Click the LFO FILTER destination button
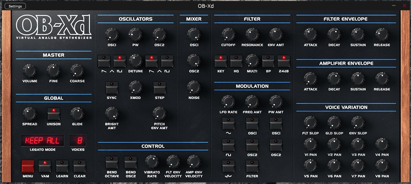Viewport: 411px width, 184px height. tap(252, 166)
